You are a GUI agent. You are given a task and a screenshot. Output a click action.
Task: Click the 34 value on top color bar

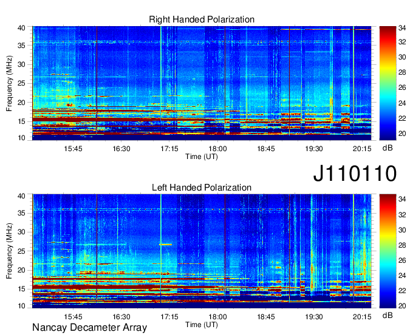pos(402,28)
